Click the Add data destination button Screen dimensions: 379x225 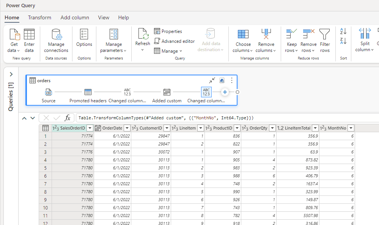click(x=210, y=40)
